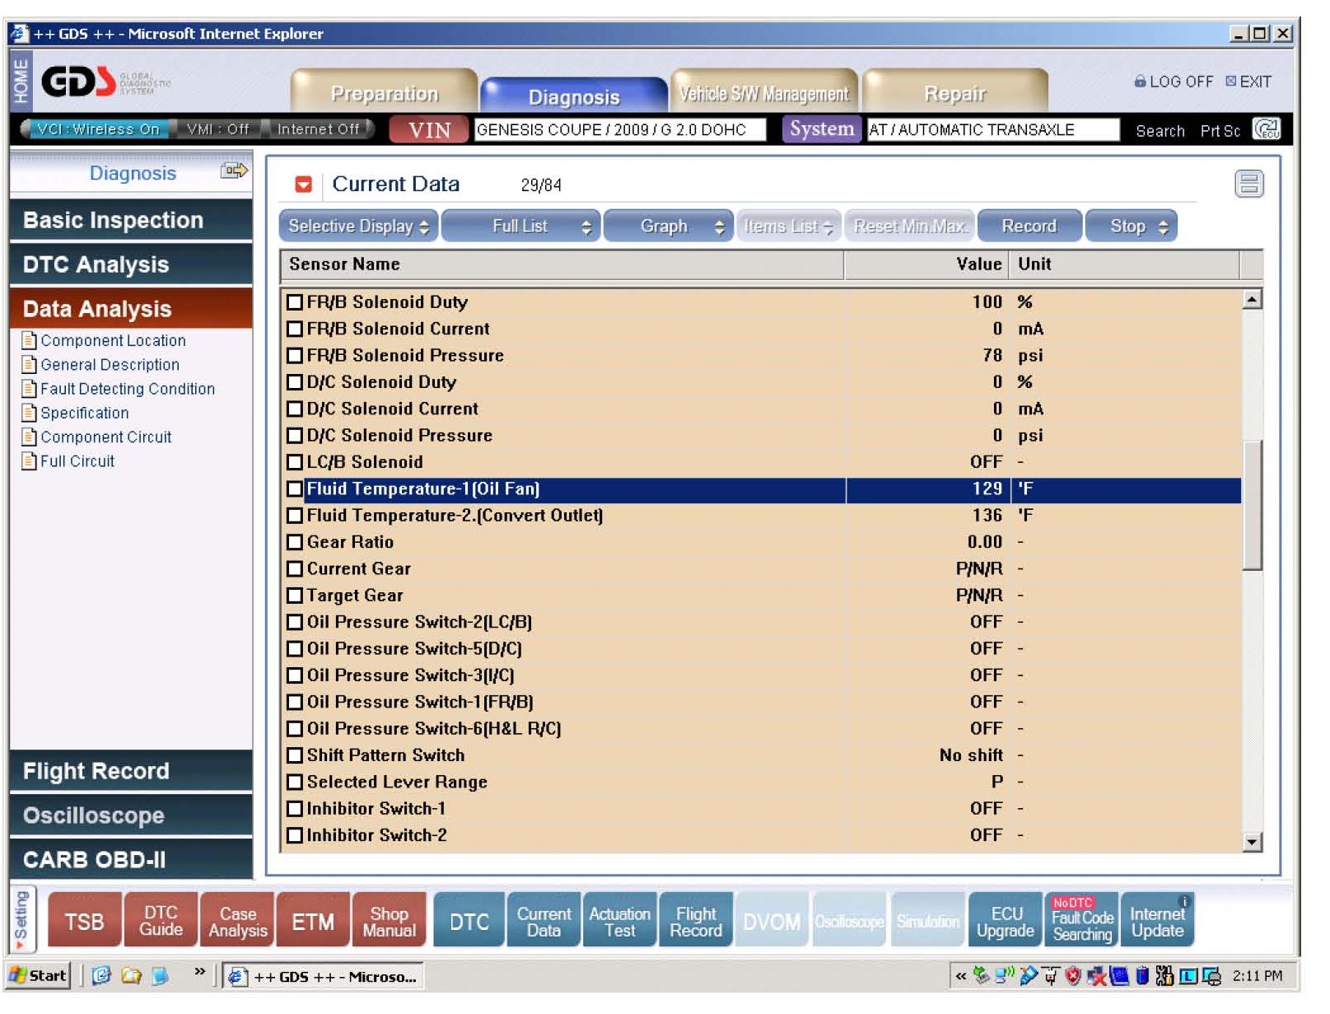Open the list view icon at top right
The height and width of the screenshot is (1014, 1330).
(x=1248, y=184)
